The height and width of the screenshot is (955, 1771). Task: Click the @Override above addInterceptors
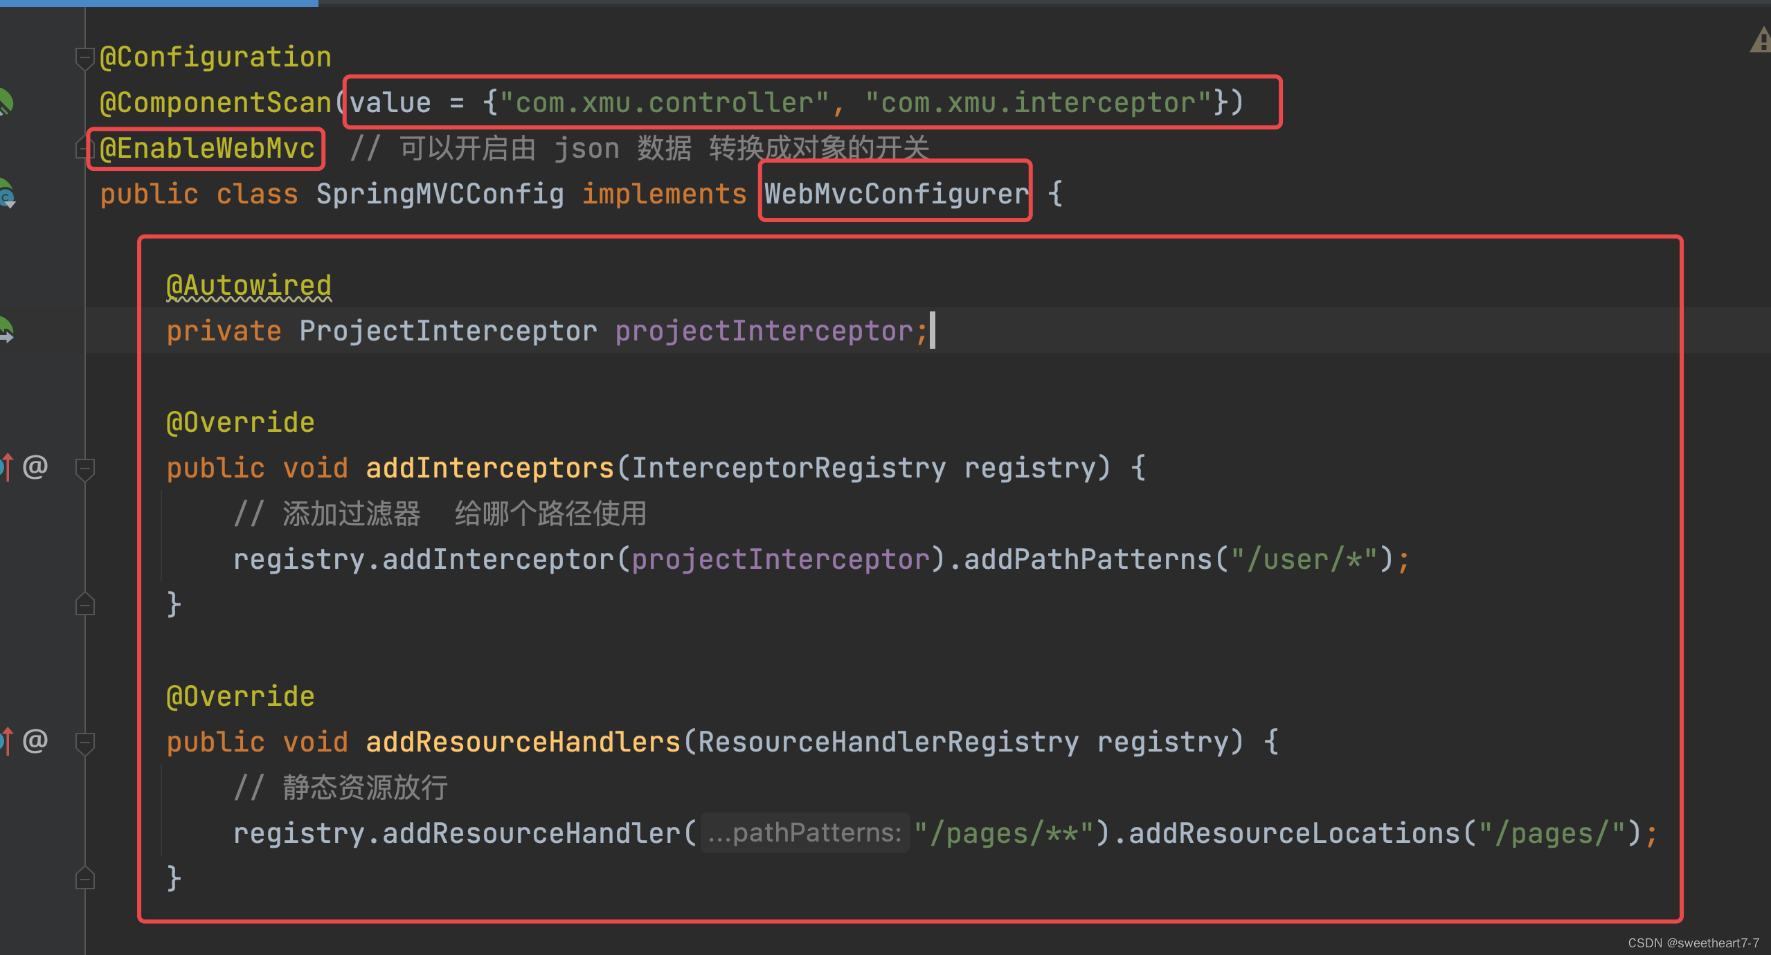coord(240,422)
